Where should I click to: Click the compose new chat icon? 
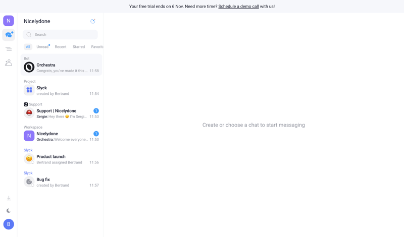93,21
